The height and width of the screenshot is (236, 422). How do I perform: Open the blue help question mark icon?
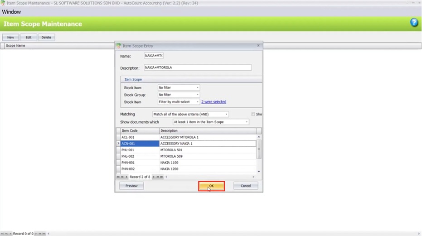pyautogui.click(x=414, y=22)
